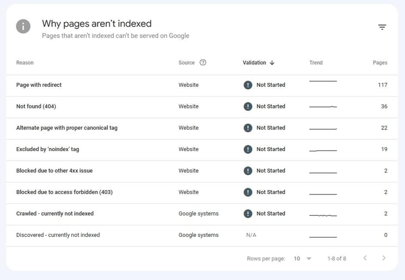Click Website source in Page with redirect row

coord(188,85)
